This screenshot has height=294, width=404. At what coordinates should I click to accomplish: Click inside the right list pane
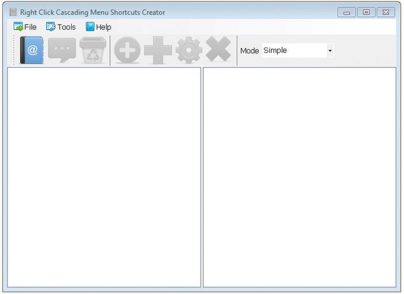coord(300,177)
